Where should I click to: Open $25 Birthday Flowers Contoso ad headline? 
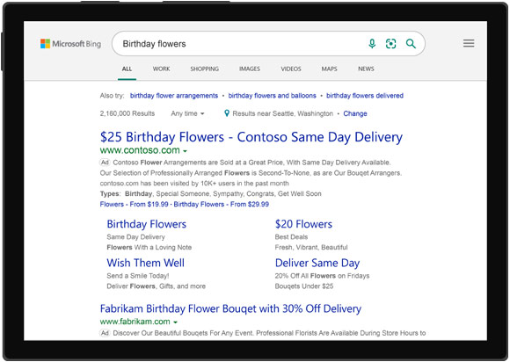click(x=251, y=137)
